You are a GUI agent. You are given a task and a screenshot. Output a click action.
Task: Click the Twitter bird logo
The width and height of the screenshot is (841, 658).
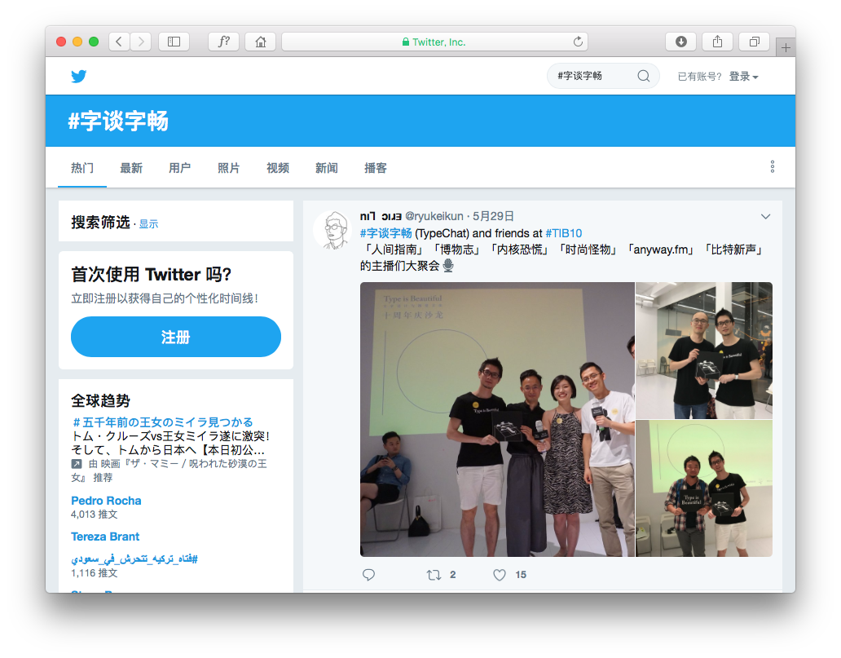(x=79, y=76)
